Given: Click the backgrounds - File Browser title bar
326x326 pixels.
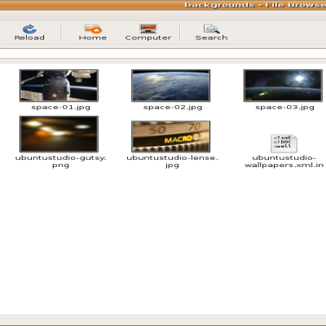Looking at the screenshot, I should point(163,5).
